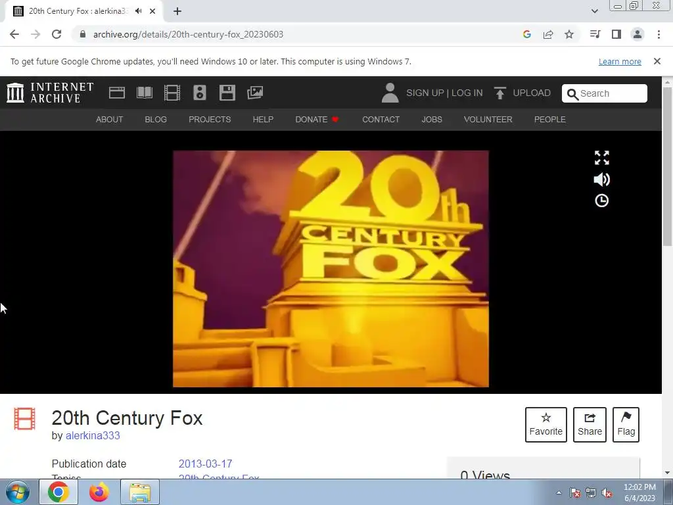
Task: Click the muted volume tray icon
Action: pyautogui.click(x=607, y=493)
